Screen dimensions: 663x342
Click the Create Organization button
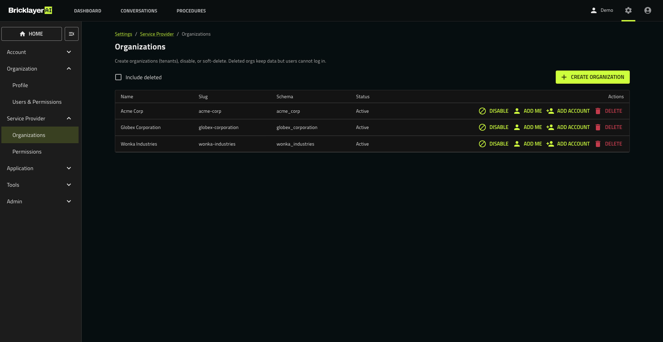(592, 77)
